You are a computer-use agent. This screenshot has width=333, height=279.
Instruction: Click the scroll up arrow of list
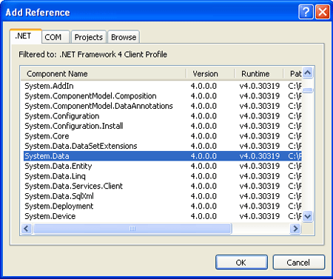(308, 73)
